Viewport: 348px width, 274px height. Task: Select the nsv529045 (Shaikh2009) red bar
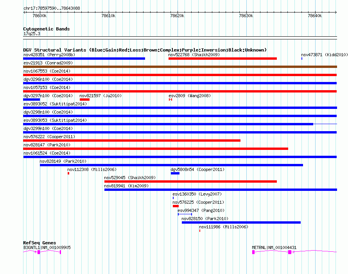(191, 181)
